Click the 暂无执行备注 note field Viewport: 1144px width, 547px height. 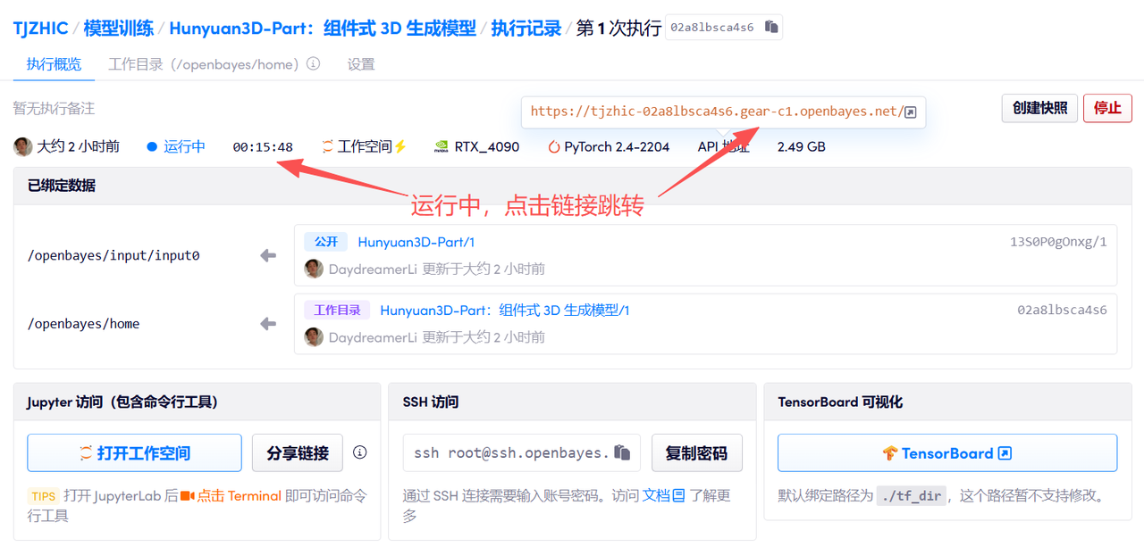(54, 108)
